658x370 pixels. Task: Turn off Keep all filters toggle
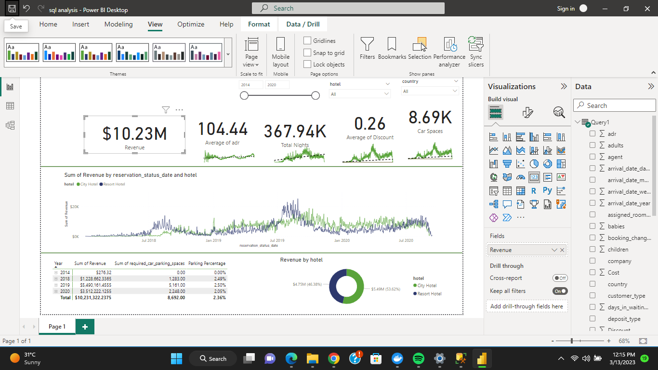[x=560, y=291]
